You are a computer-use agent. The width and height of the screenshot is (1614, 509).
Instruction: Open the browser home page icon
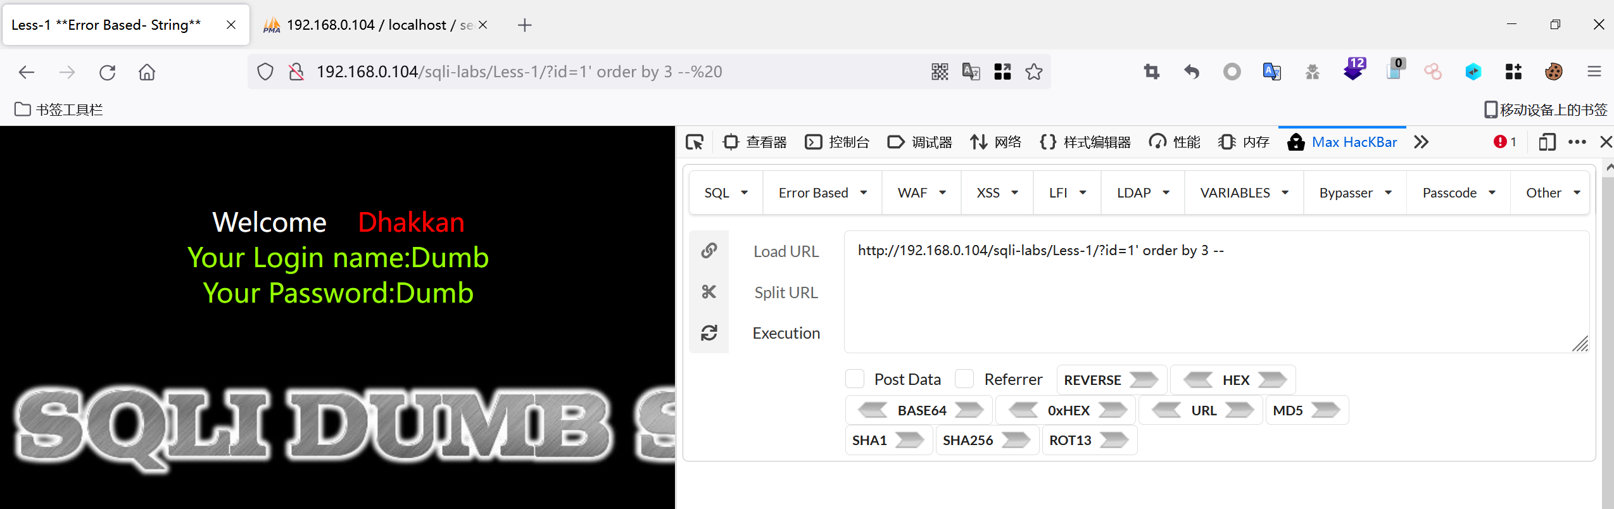coord(147,72)
